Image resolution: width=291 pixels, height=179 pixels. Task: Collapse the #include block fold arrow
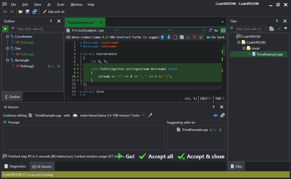[81, 43]
